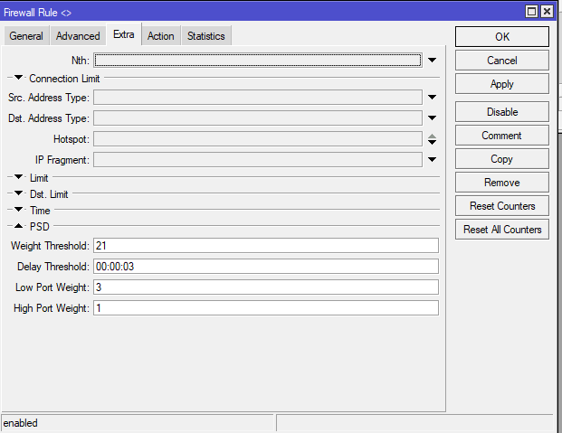Viewport: 562px width, 433px height.
Task: Click the OK button
Action: (x=501, y=37)
